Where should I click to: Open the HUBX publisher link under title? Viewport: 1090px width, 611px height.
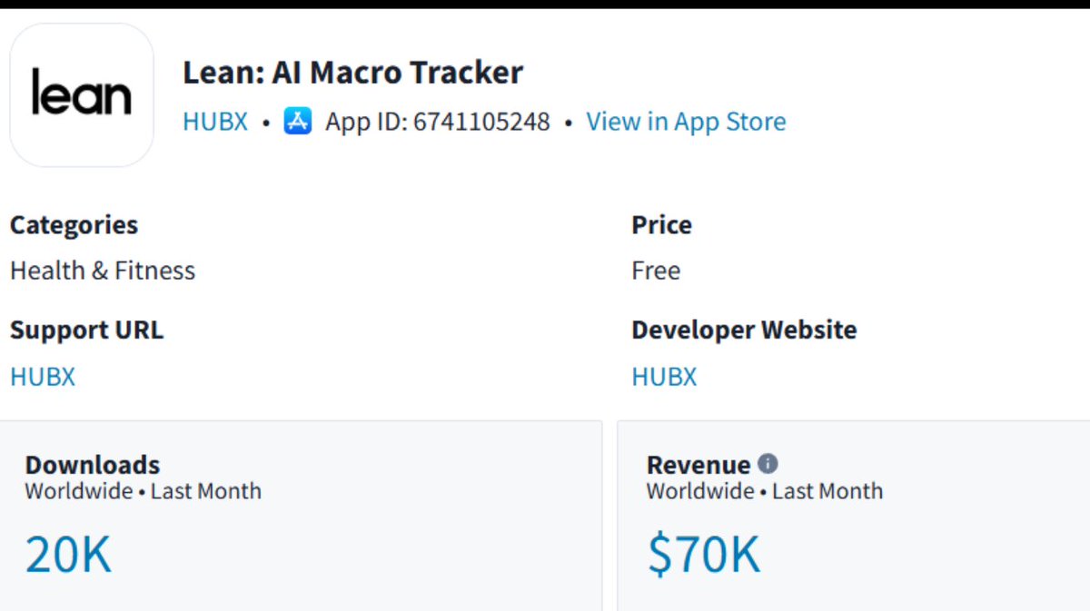tap(215, 122)
